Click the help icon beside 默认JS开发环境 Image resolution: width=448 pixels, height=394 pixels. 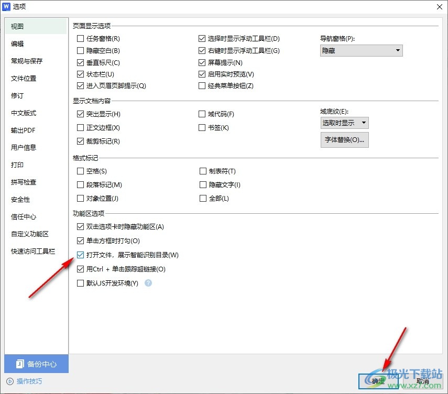148,283
